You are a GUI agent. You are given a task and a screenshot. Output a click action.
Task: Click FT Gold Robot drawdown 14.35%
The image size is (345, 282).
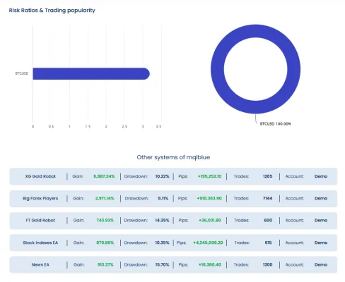[x=162, y=221]
